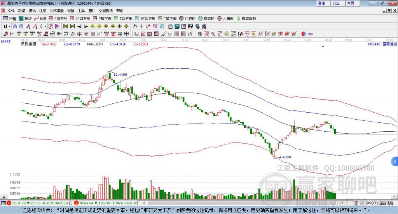Click the Tp=9.1860 value

(x=49, y=44)
